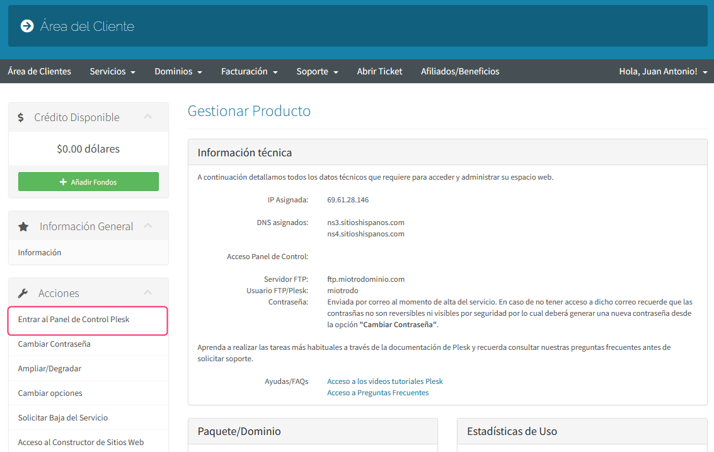Select Abrir Ticket in the navigation bar

[379, 71]
